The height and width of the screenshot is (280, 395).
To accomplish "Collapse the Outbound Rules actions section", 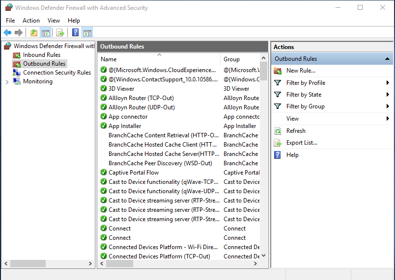I will click(x=388, y=59).
